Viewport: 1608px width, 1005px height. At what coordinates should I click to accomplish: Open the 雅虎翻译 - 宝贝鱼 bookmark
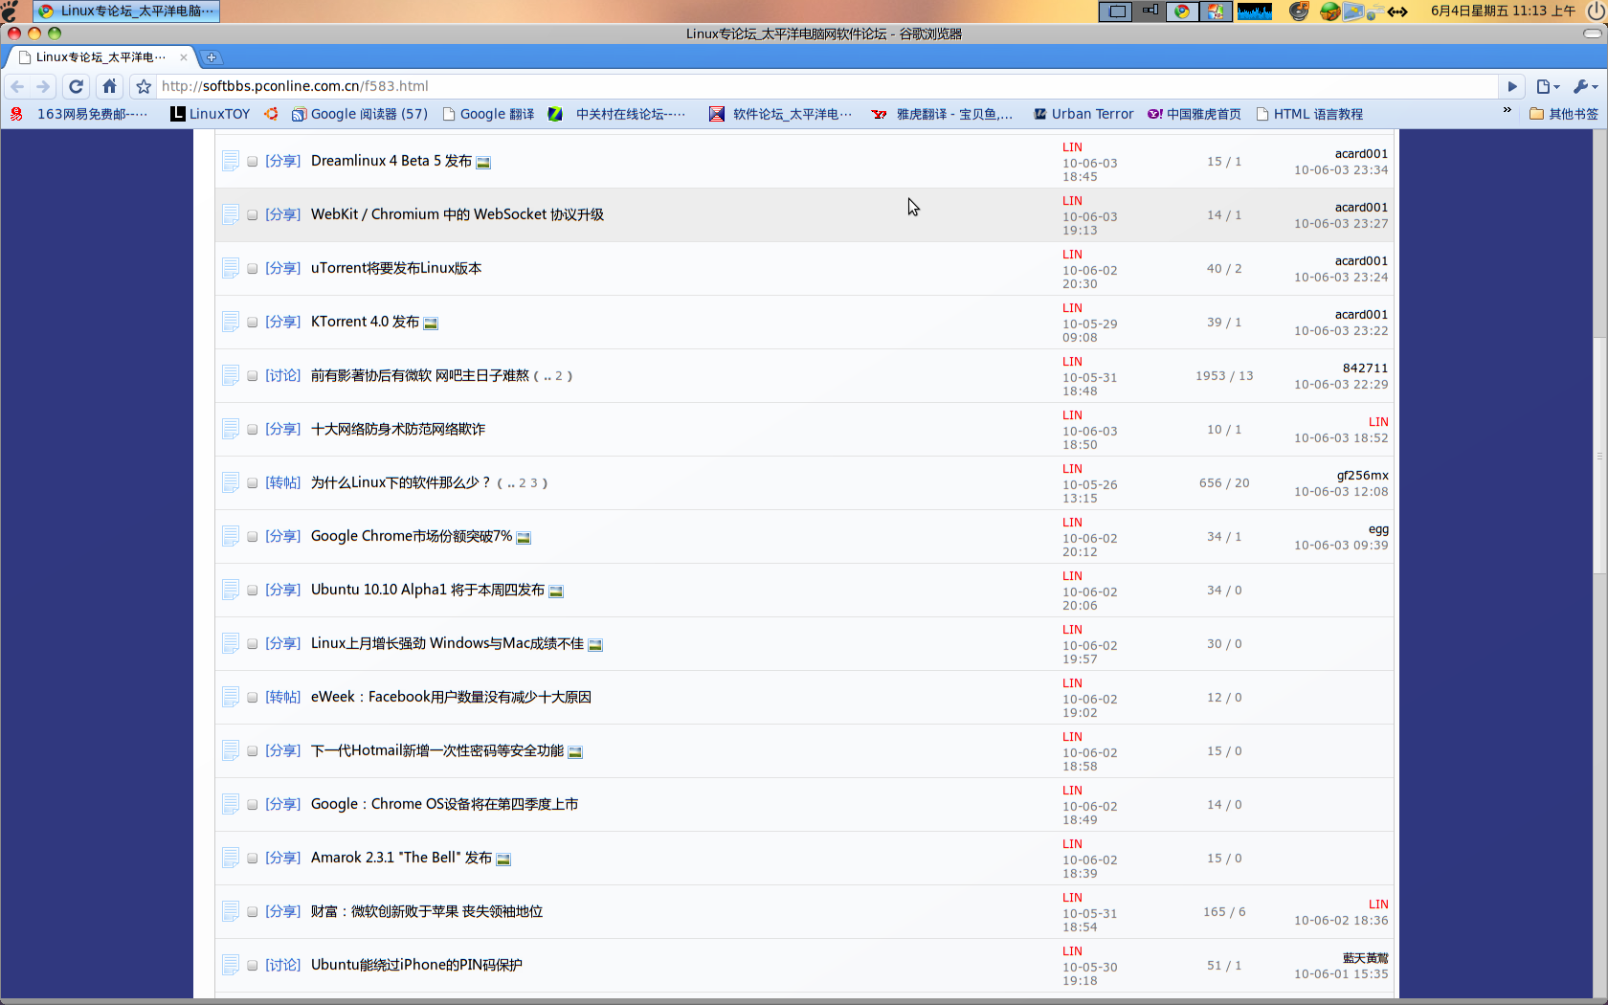coord(942,114)
